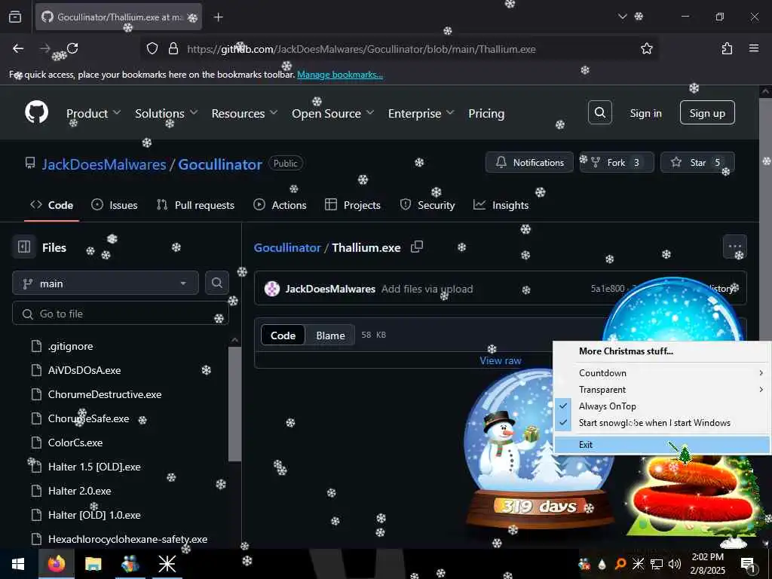Switch to the Issues tab
772x579 pixels.
115,205
